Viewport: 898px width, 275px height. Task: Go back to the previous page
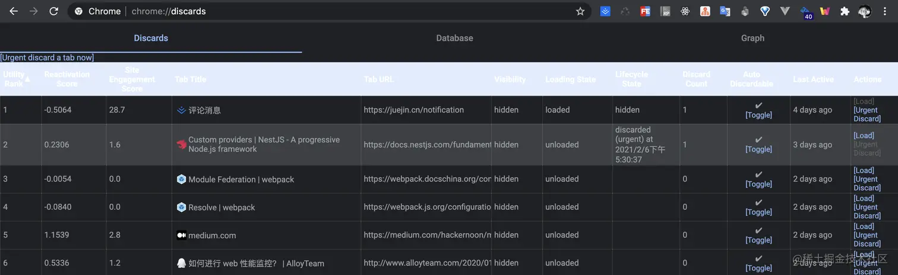click(14, 11)
